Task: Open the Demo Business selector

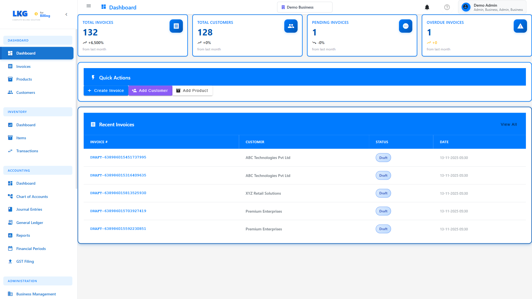Action: click(x=305, y=7)
